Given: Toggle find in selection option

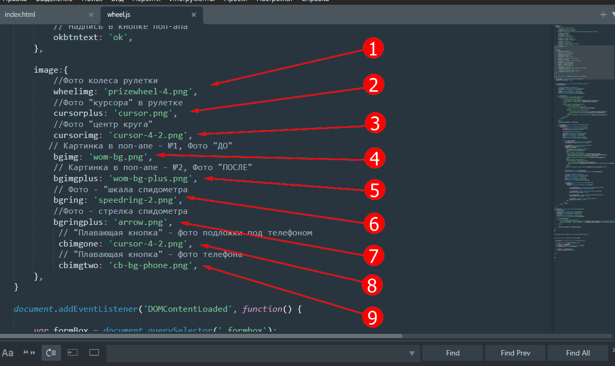Looking at the screenshot, I should [73, 353].
